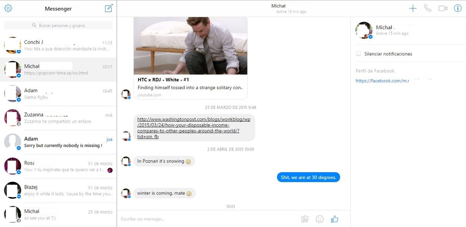Open the emoji smiley picker
This screenshot has height=227, width=466.
[x=319, y=219]
